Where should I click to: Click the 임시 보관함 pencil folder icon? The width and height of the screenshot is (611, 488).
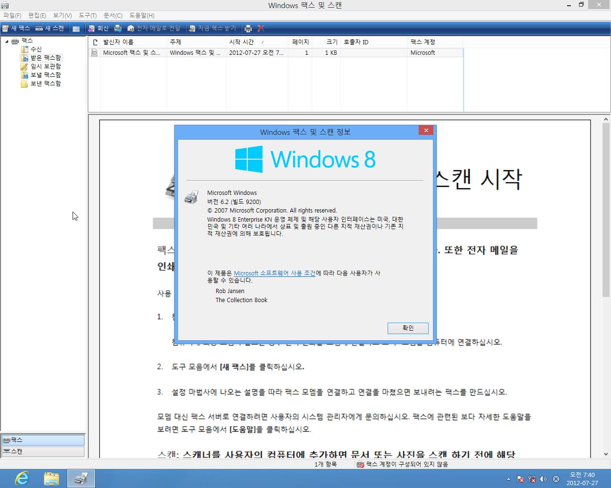click(24, 66)
